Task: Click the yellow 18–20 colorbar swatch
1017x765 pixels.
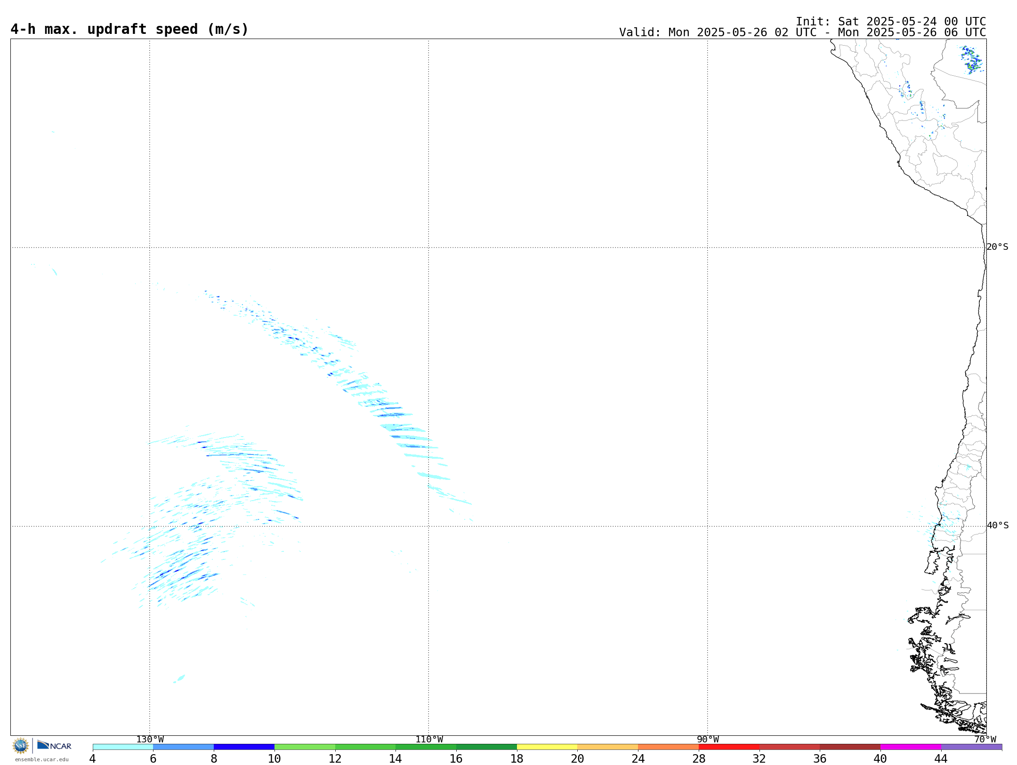Action: pos(547,747)
